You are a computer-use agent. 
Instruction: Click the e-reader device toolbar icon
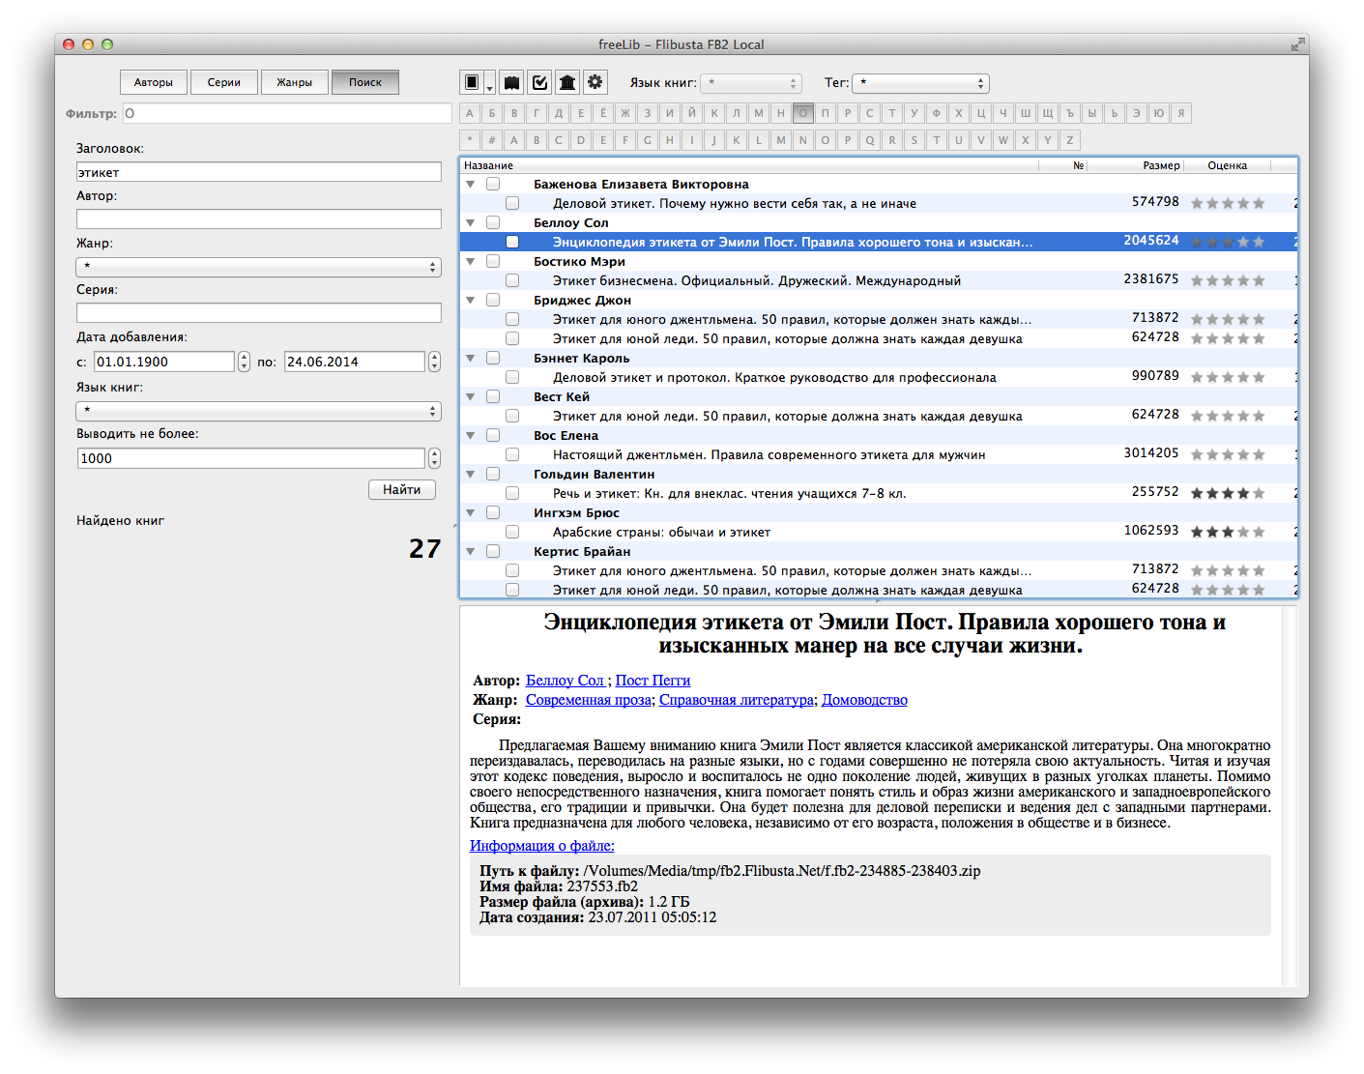click(x=472, y=83)
